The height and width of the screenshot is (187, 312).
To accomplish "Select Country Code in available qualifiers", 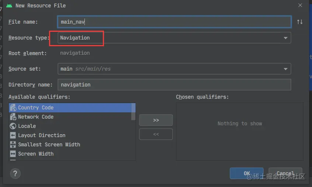I will (70, 108).
